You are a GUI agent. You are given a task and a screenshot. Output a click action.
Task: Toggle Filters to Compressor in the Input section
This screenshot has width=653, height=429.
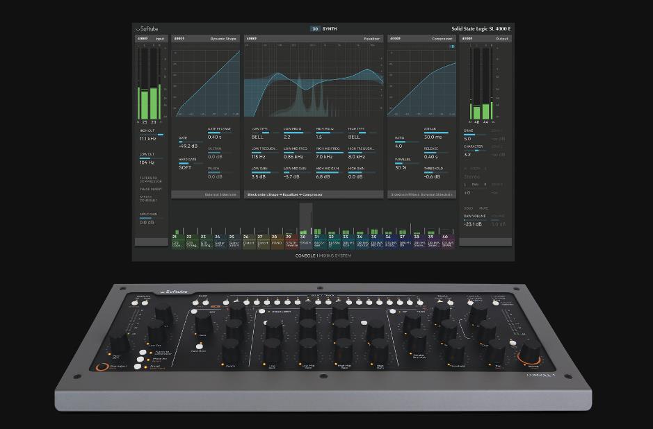point(151,180)
